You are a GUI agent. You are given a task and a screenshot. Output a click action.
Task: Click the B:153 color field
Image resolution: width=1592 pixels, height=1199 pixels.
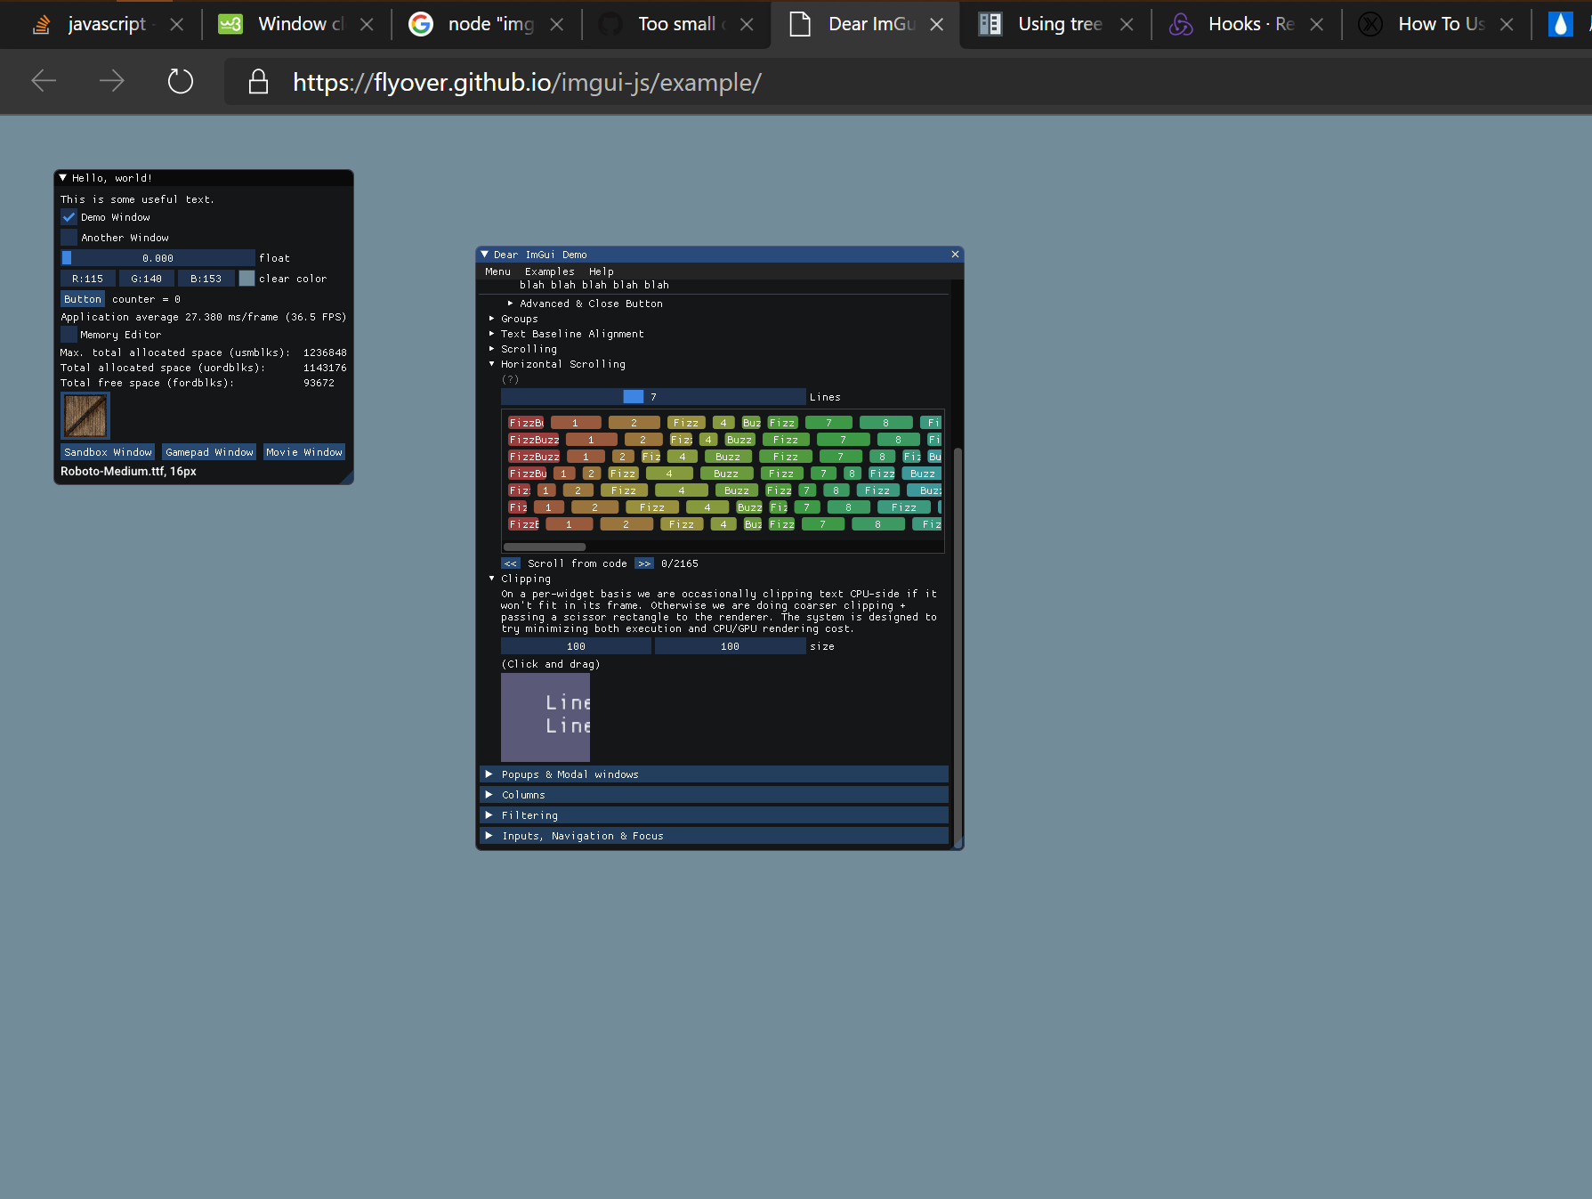pyautogui.click(x=206, y=279)
